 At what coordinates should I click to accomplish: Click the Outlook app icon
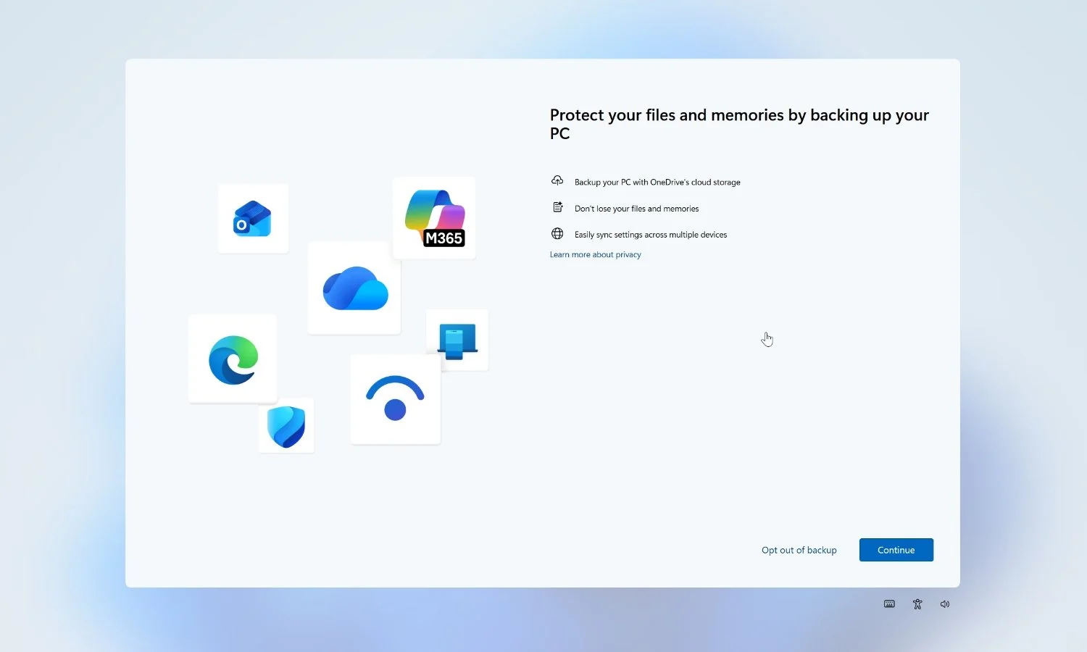pyautogui.click(x=252, y=219)
